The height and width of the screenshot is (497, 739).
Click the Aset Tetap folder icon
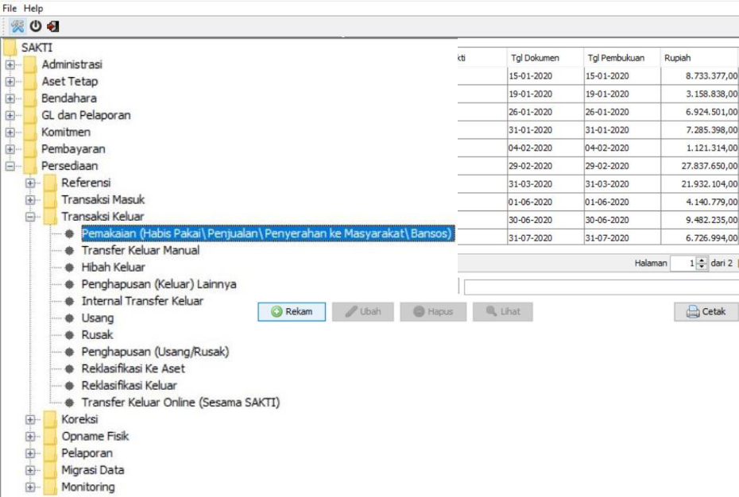pyautogui.click(x=29, y=81)
